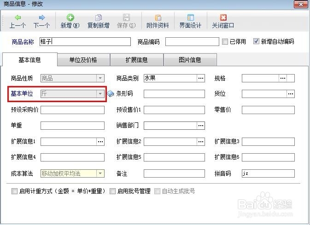Click the 备注 input field

click(x=174, y=173)
